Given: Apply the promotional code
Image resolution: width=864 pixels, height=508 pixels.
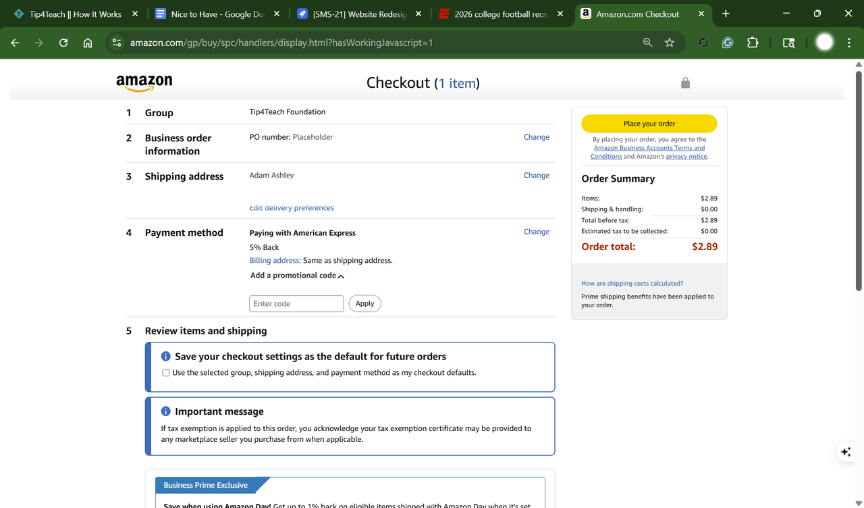Looking at the screenshot, I should point(364,304).
